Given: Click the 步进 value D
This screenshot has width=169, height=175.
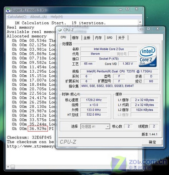Looking at the screenshot, I should [x=151, y=76].
